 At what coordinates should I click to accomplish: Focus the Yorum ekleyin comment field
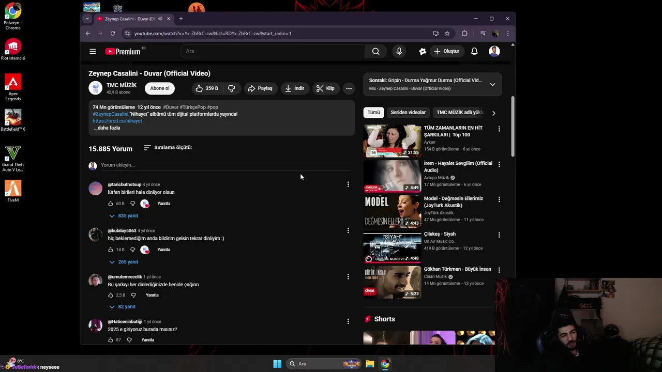[x=225, y=165]
